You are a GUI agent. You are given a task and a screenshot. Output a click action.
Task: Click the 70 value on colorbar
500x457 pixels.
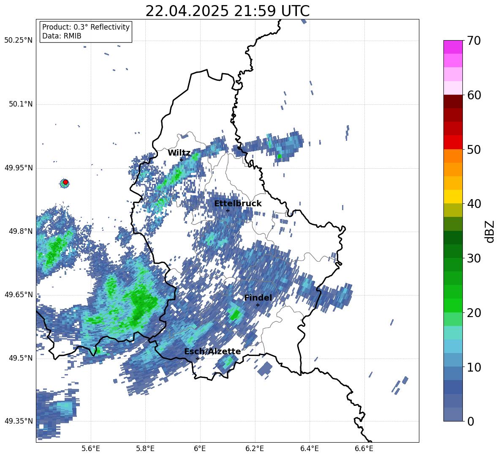[x=474, y=41]
